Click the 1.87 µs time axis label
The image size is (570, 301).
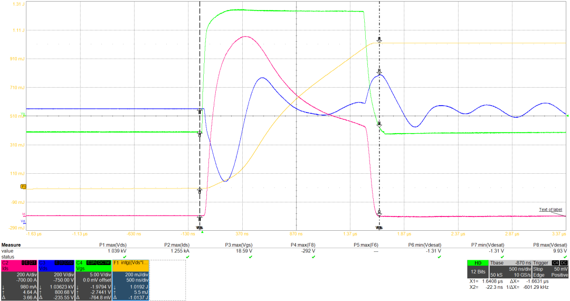click(x=404, y=234)
